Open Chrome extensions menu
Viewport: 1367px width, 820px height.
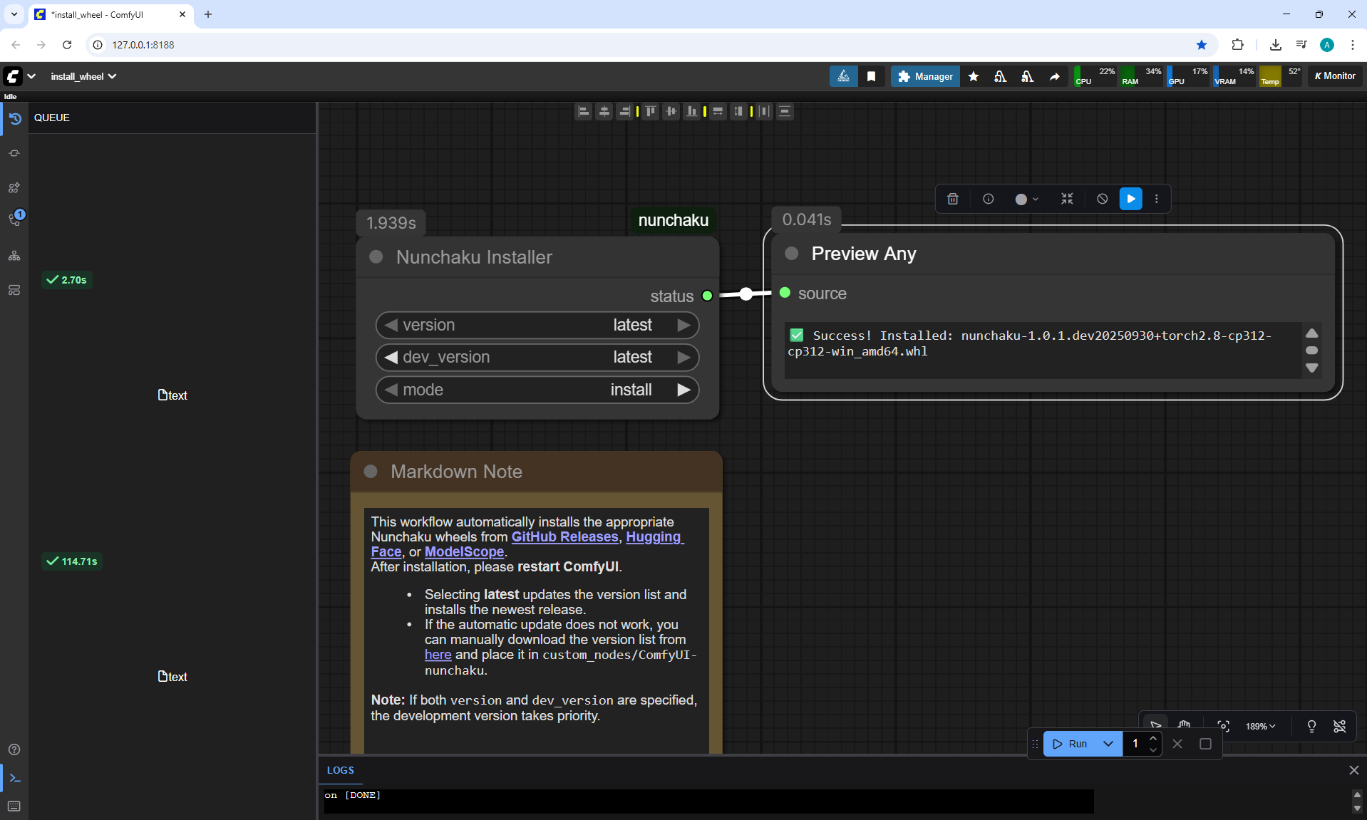[x=1237, y=45]
